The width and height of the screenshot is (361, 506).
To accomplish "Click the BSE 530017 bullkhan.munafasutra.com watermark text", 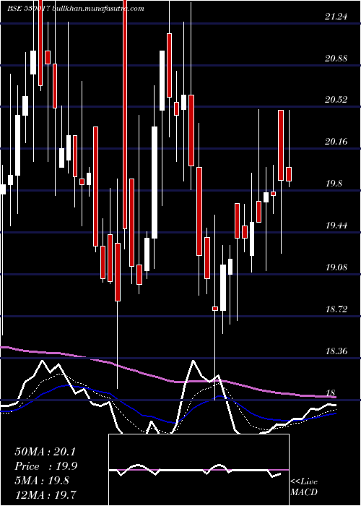I will tap(76, 9).
